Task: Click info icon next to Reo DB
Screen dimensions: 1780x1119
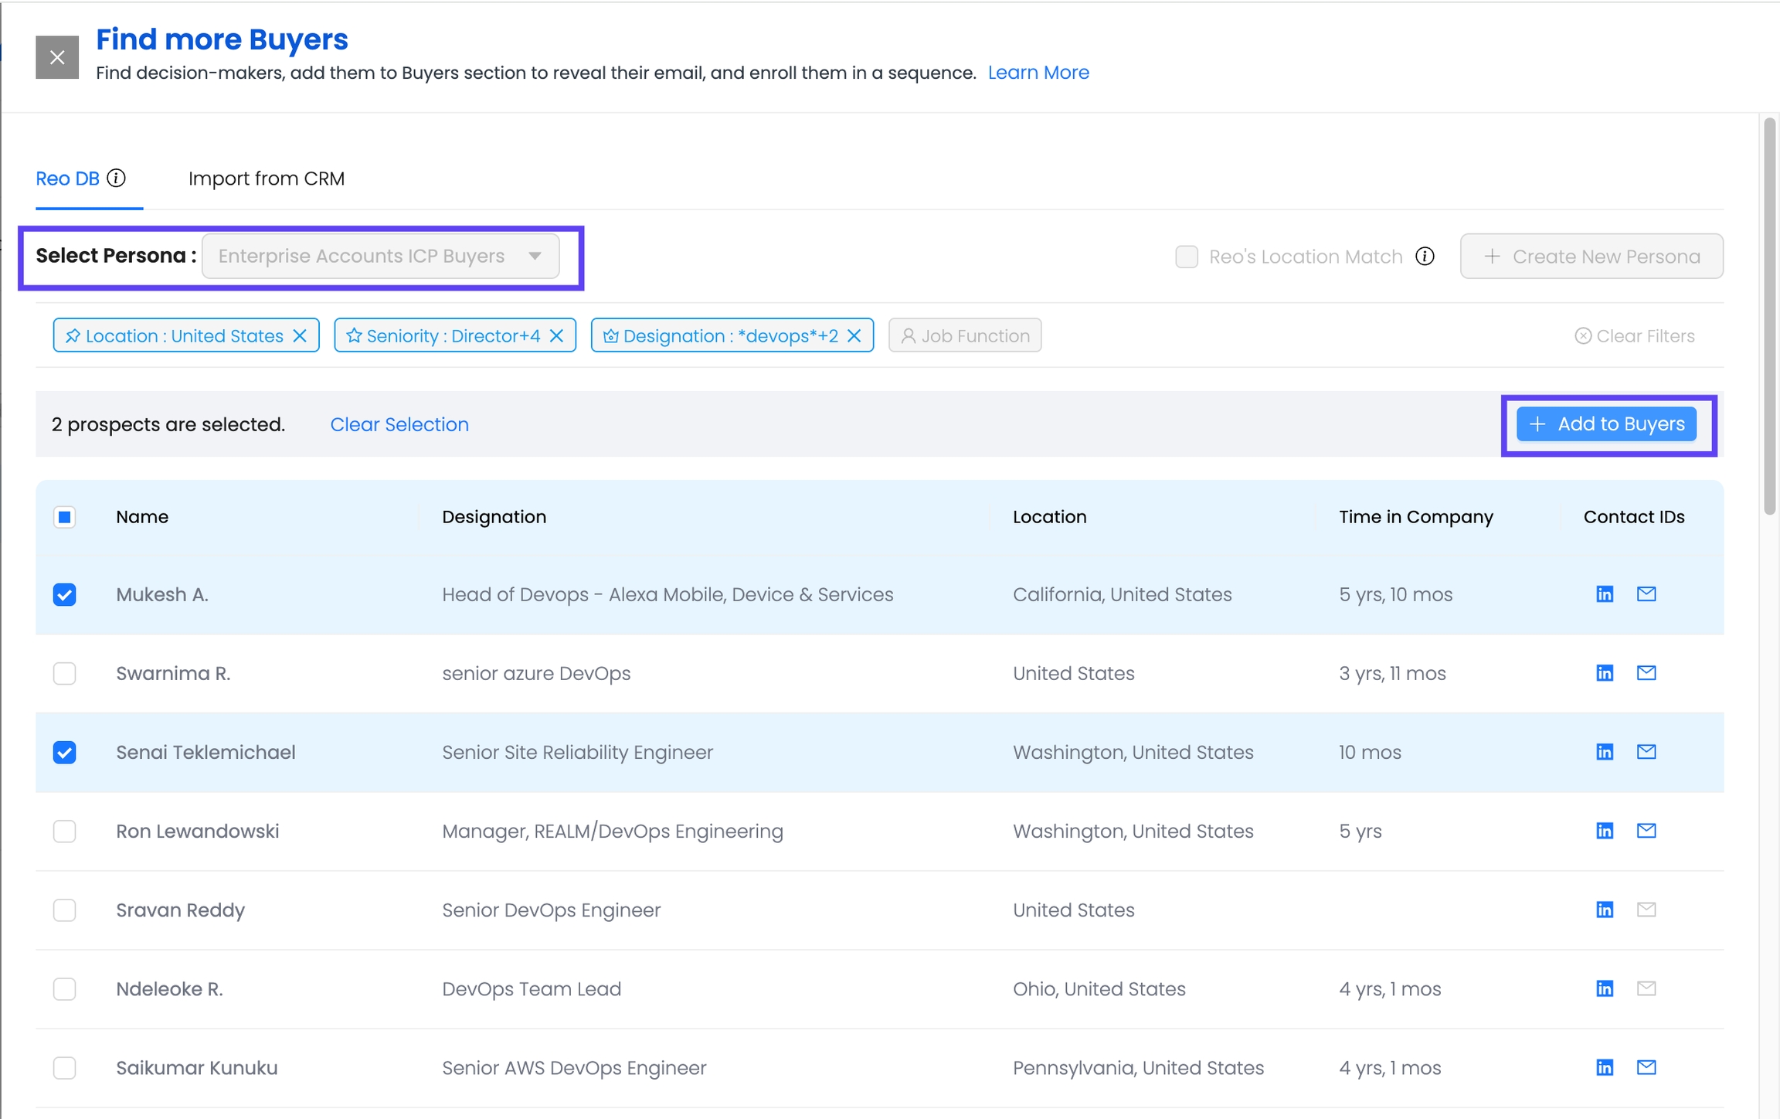Action: click(117, 179)
